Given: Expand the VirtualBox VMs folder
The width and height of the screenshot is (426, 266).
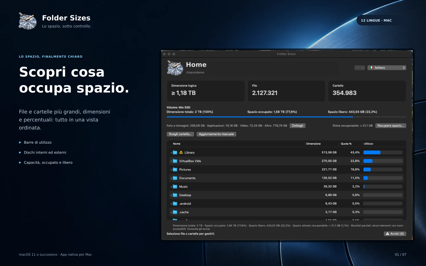Looking at the screenshot, I should pos(171,161).
